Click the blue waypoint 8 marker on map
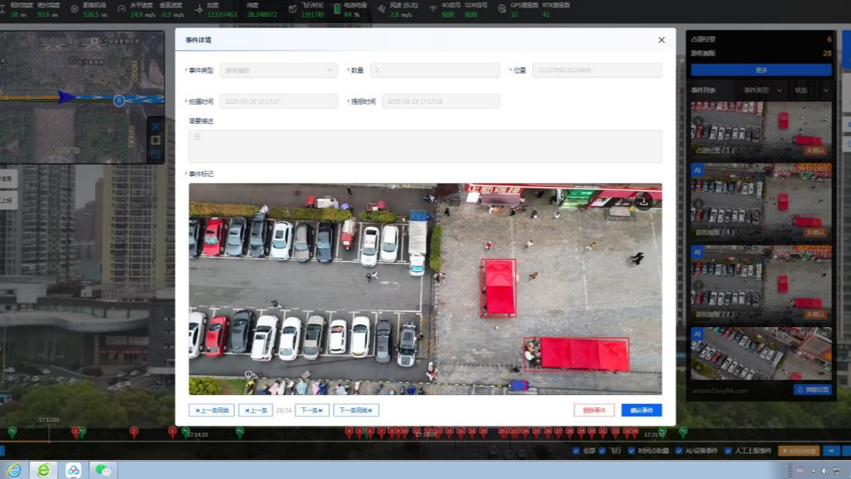Image resolution: width=851 pixels, height=479 pixels. click(119, 100)
